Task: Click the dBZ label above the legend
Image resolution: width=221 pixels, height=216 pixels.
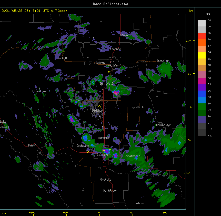Action: click(x=208, y=14)
